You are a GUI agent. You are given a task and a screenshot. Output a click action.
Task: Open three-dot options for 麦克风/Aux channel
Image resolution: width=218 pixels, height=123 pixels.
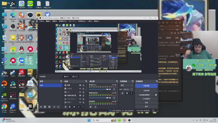(114, 89)
